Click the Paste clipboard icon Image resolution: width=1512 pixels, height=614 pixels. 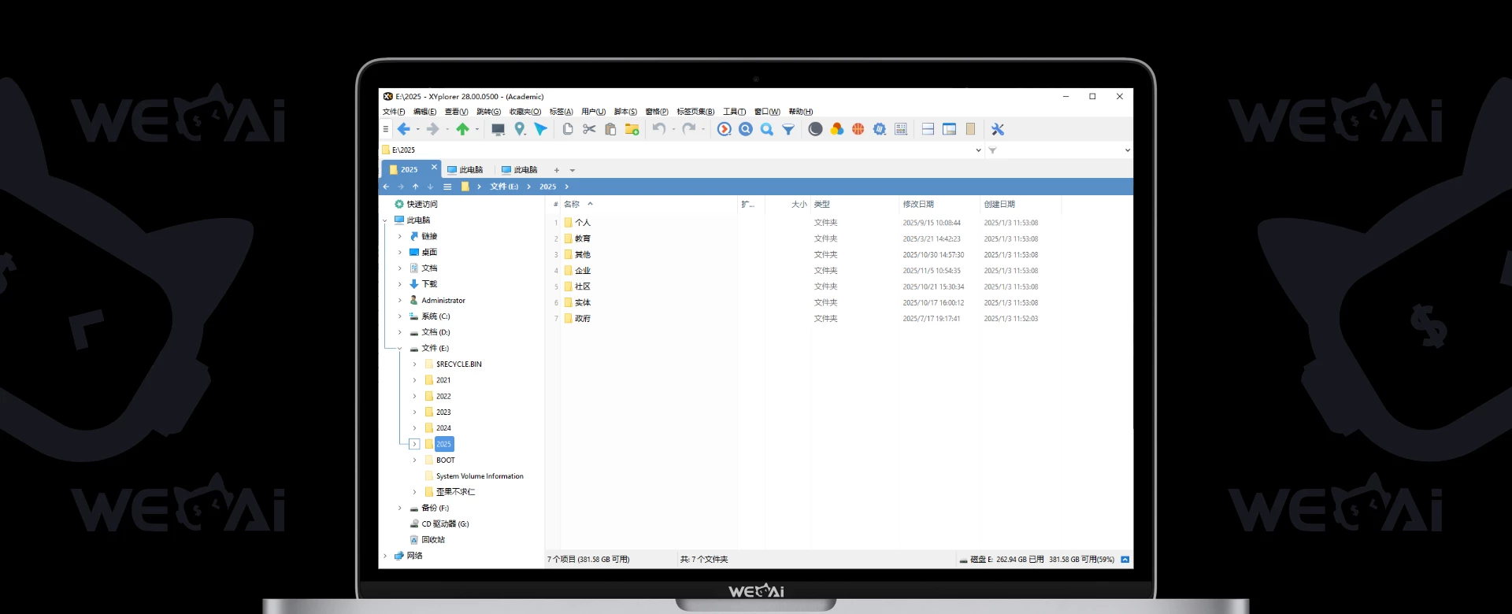[x=610, y=129]
